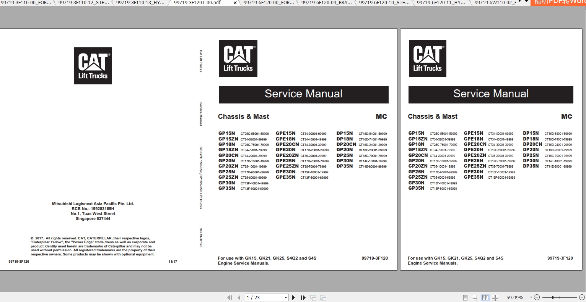
Task: Click the zoom in plus button
Action: coord(583,297)
